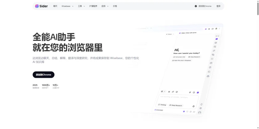
Task: Click the Multi-file chat in Wisebase chip
Action: [x=182, y=61]
